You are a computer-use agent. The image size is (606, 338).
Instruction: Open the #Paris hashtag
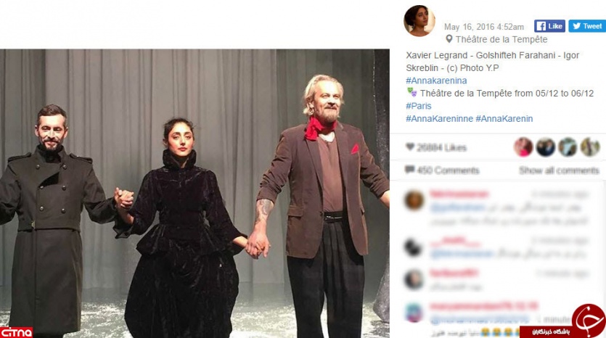(x=419, y=106)
